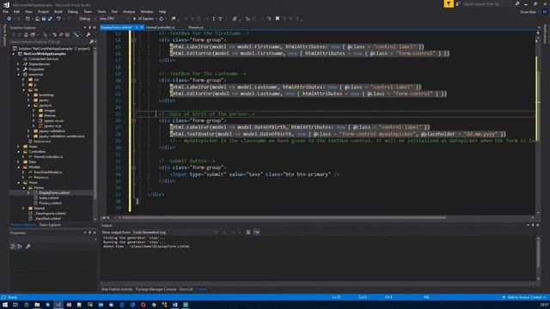550x309 pixels.
Task: Pin the Solution Explorer panel
Action: (89, 27)
